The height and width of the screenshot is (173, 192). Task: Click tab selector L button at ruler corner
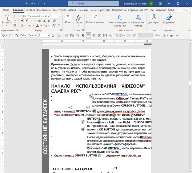coord(2,41)
